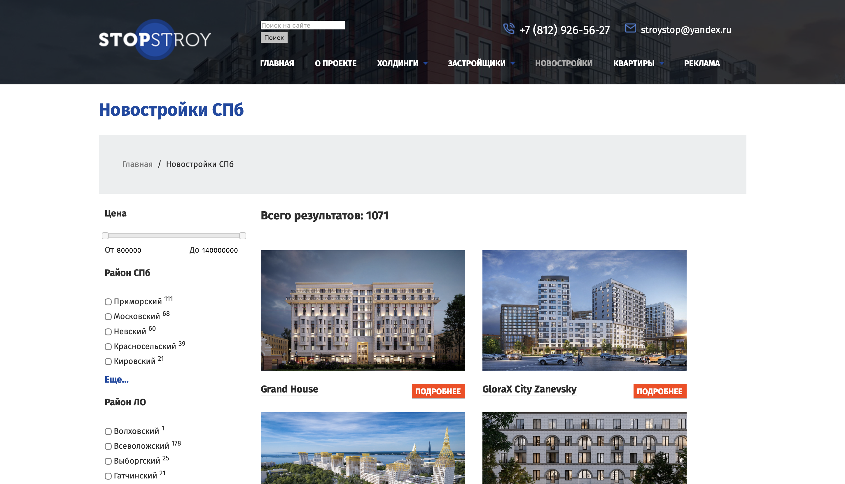Expand the ХОЛДИНГИ dropdown arrow

pyautogui.click(x=426, y=64)
